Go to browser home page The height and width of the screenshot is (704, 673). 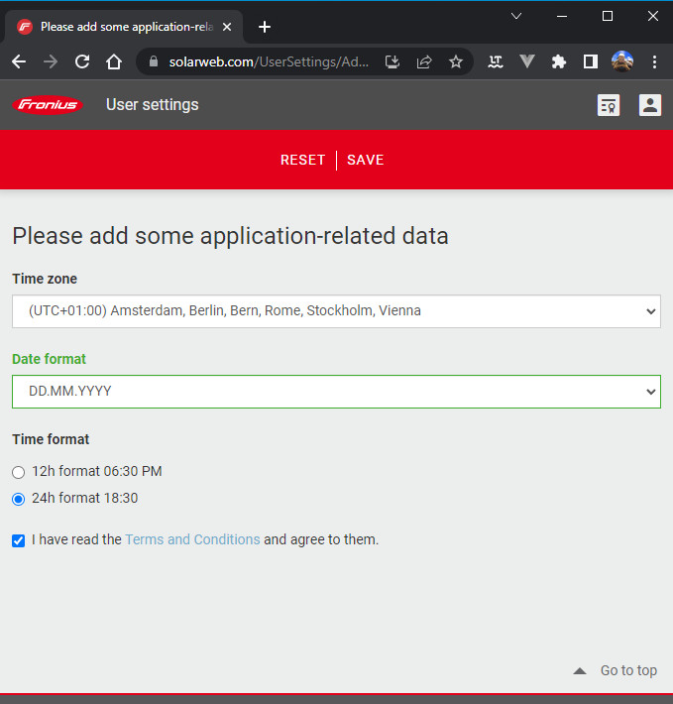114,61
